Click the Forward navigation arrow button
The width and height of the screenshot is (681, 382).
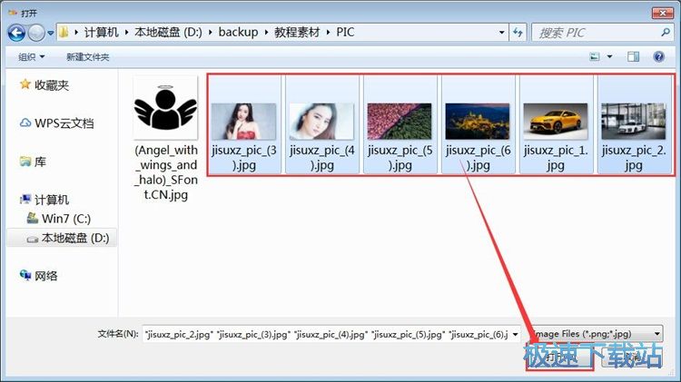tap(36, 33)
